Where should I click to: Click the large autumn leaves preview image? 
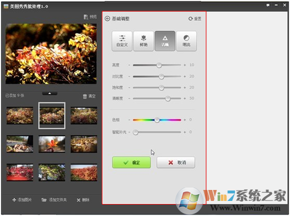point(51,54)
